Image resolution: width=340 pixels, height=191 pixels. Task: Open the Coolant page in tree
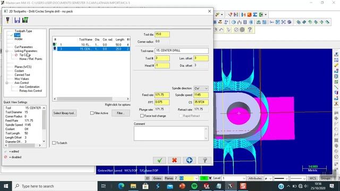coord(19,71)
